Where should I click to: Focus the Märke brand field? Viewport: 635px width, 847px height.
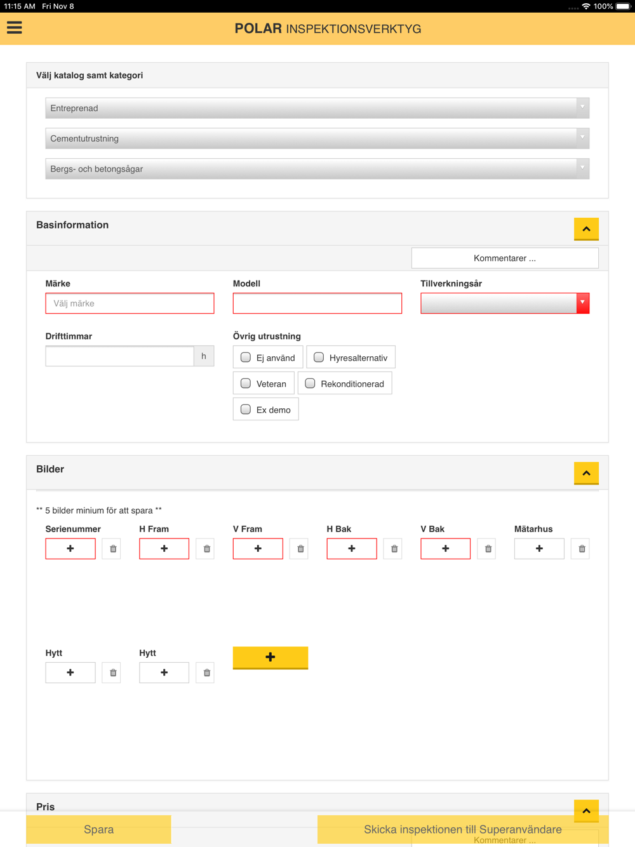(130, 303)
